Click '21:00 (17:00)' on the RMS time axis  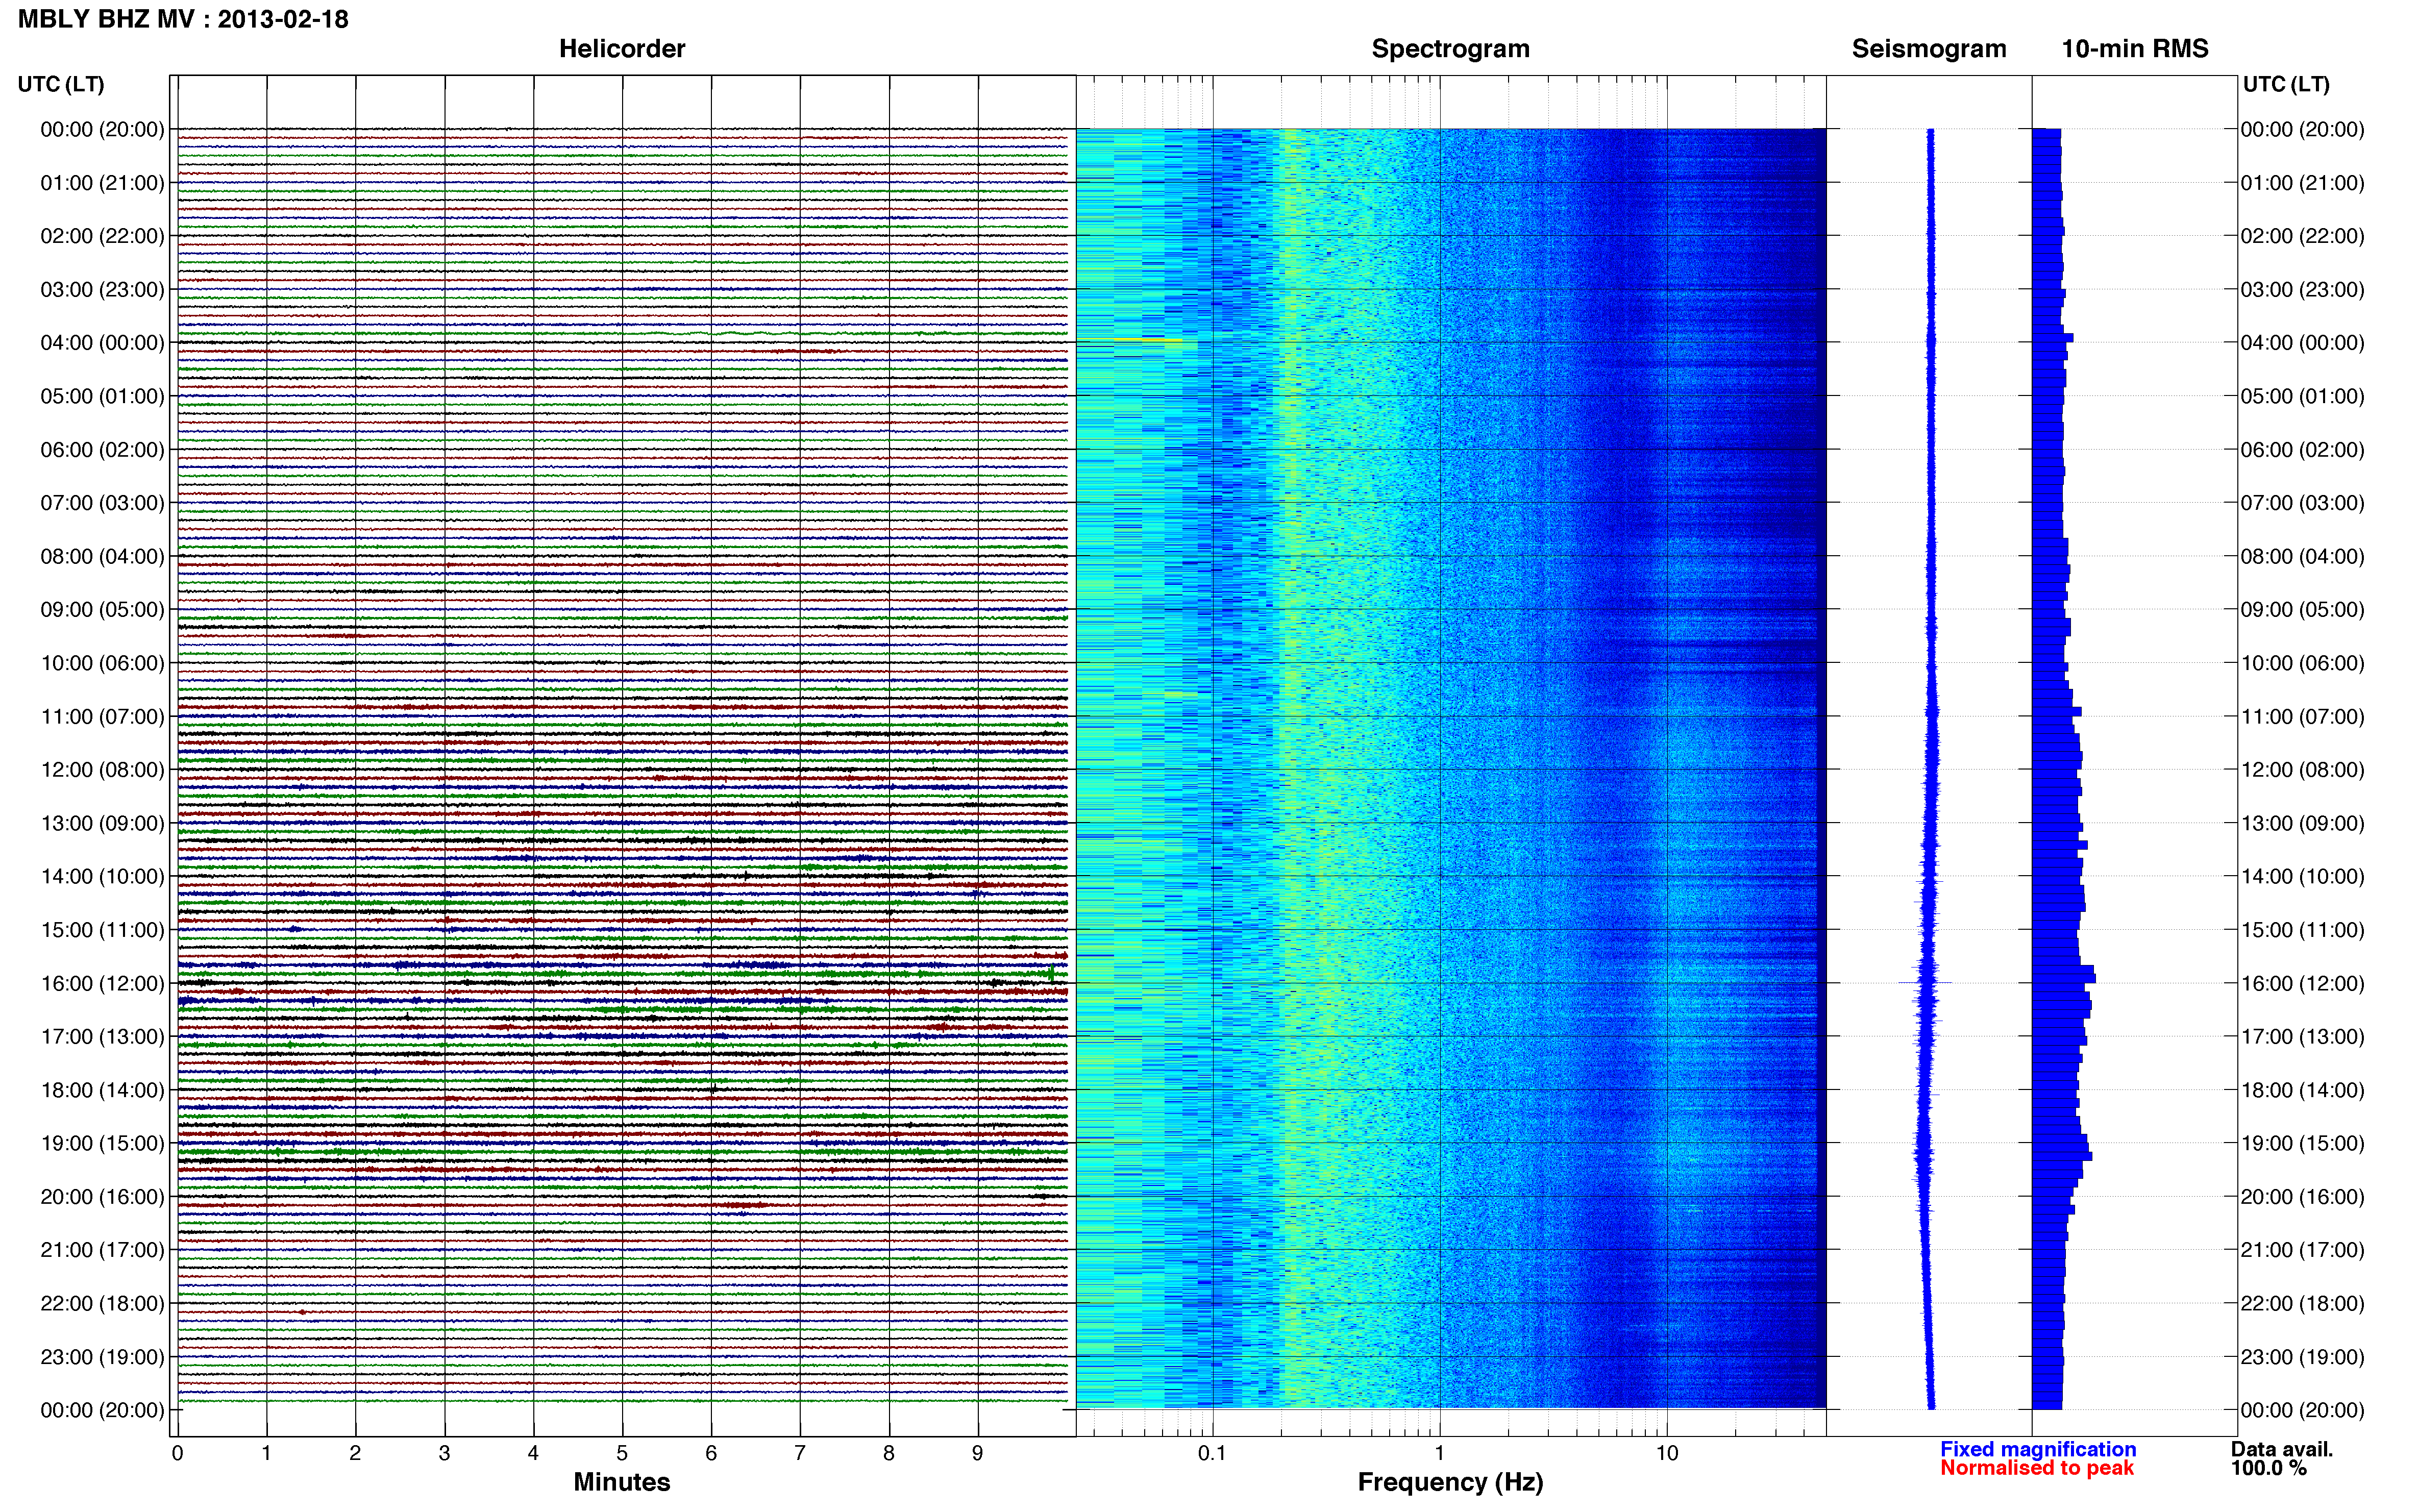(2303, 1250)
